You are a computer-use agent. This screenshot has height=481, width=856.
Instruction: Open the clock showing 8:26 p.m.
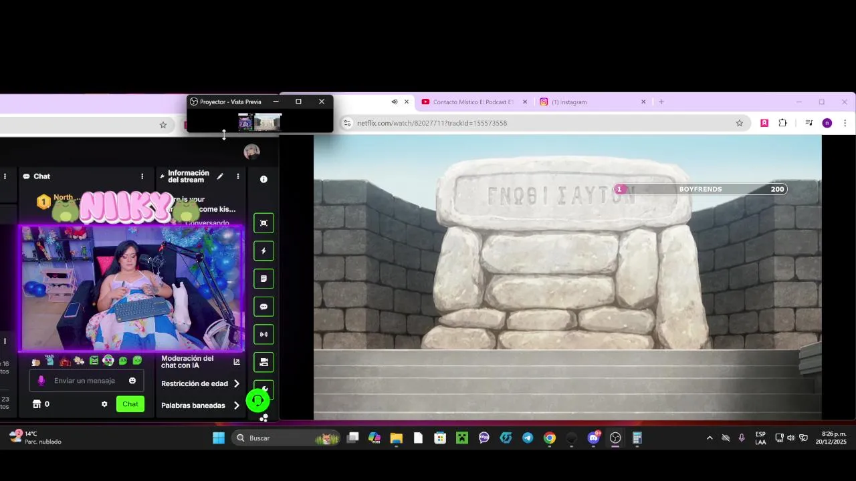click(x=831, y=438)
